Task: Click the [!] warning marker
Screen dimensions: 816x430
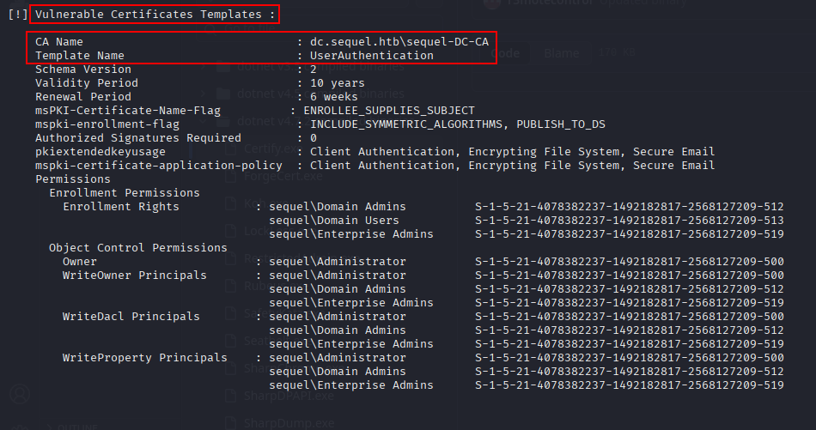Action: pyautogui.click(x=18, y=14)
